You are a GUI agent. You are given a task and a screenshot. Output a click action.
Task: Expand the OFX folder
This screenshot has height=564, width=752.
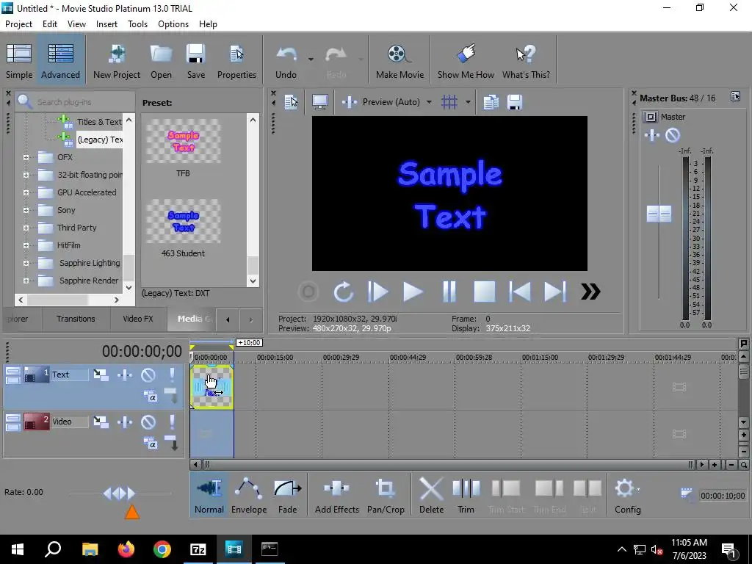26,157
